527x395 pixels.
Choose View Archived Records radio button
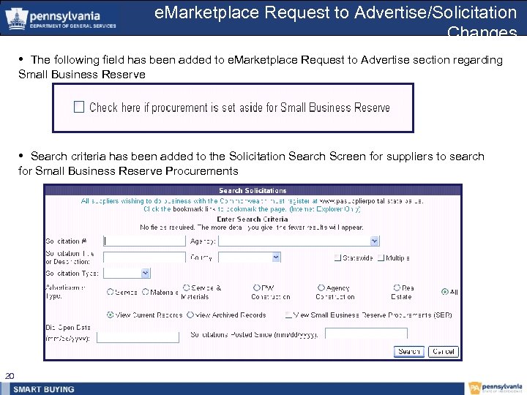pyautogui.click(x=190, y=315)
